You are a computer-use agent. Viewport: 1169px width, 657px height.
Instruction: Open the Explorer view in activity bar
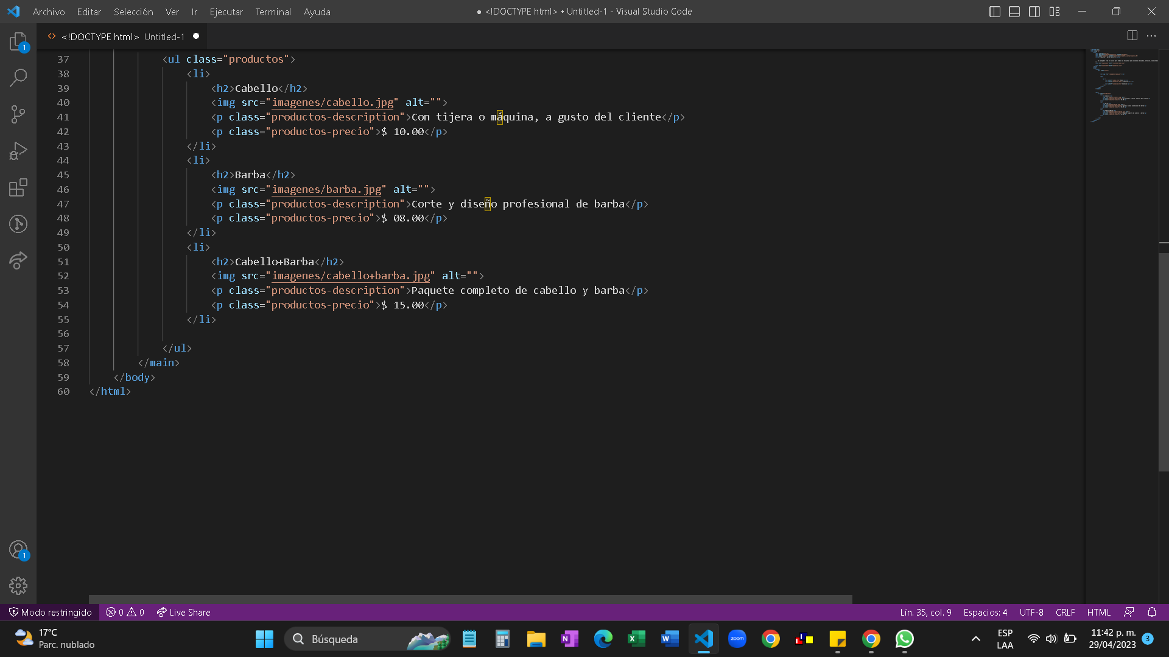(18, 41)
